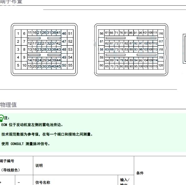This screenshot has width=186, height=185.
Task: Click terminal 7 in left connector
Action: click(24, 42)
